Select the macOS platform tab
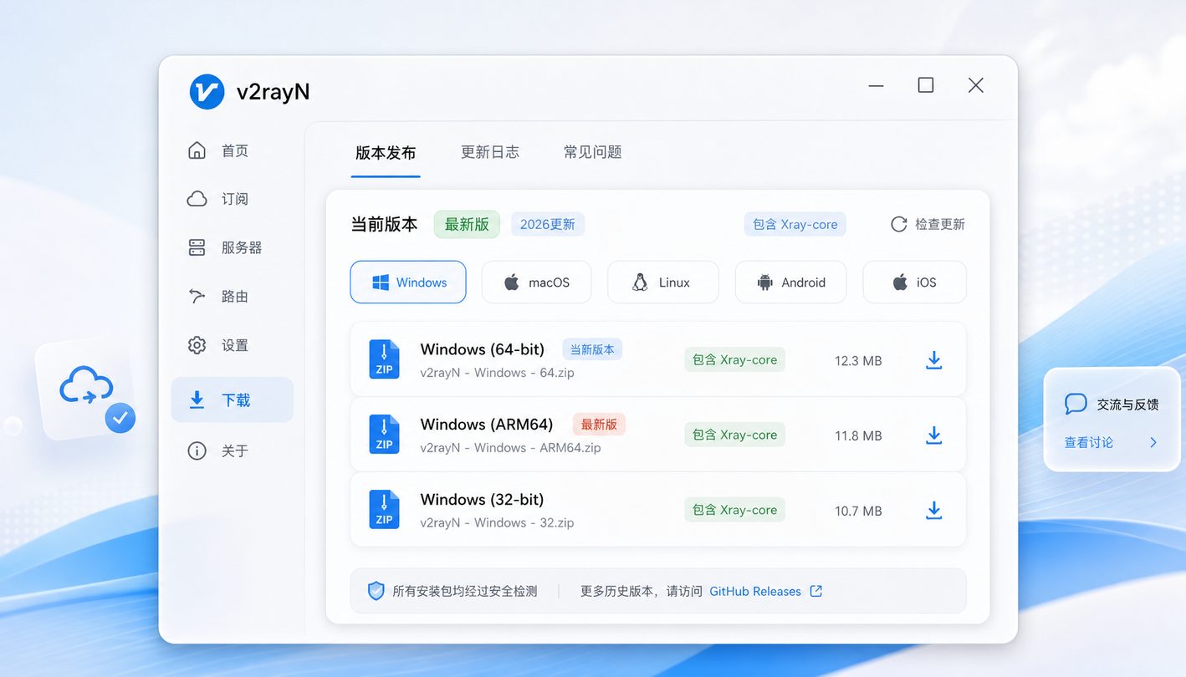Screen dimensions: 1186x677 [536, 283]
